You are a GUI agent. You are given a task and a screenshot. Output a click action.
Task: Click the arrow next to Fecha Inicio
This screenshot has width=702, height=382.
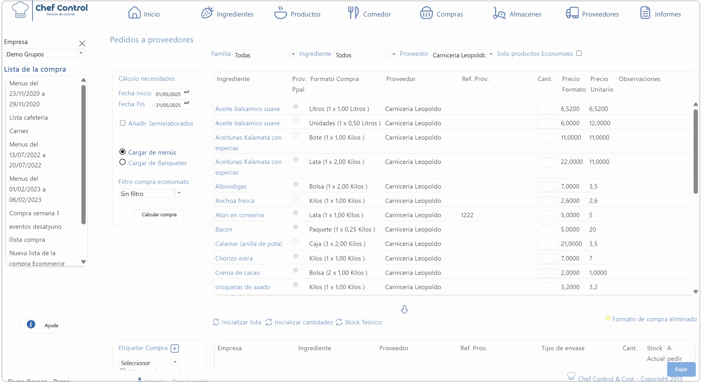point(187,92)
